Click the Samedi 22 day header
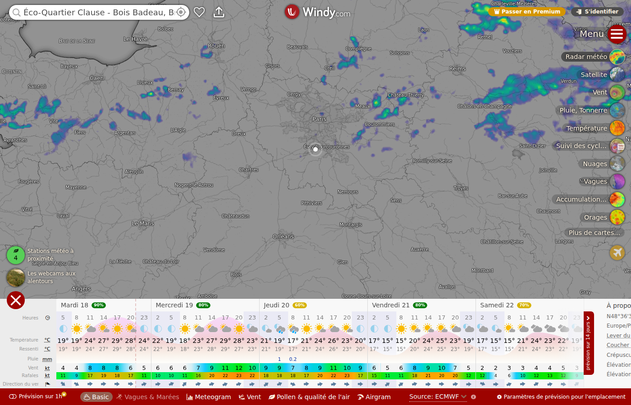The image size is (631, 405). (505, 305)
